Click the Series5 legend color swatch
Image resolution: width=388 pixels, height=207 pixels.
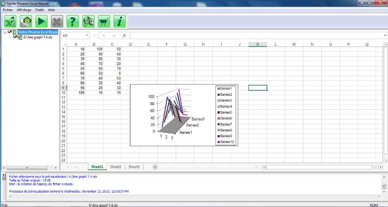tap(218, 112)
